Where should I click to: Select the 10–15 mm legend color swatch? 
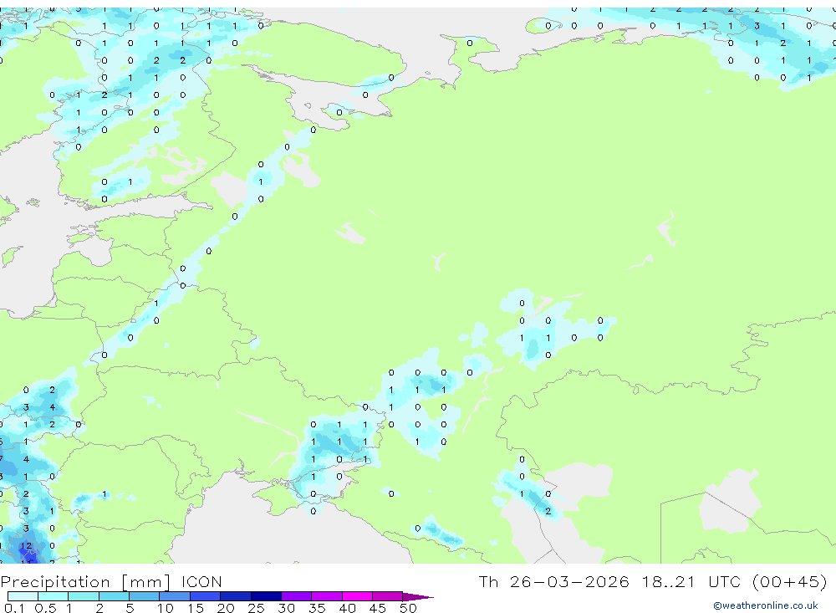click(175, 596)
